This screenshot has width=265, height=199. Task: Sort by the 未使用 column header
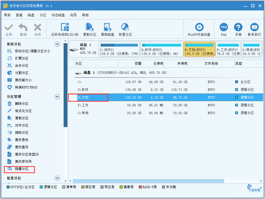176,63
